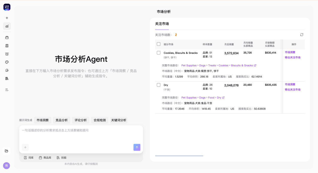Open the task list icon in sidebar

tap(7, 90)
